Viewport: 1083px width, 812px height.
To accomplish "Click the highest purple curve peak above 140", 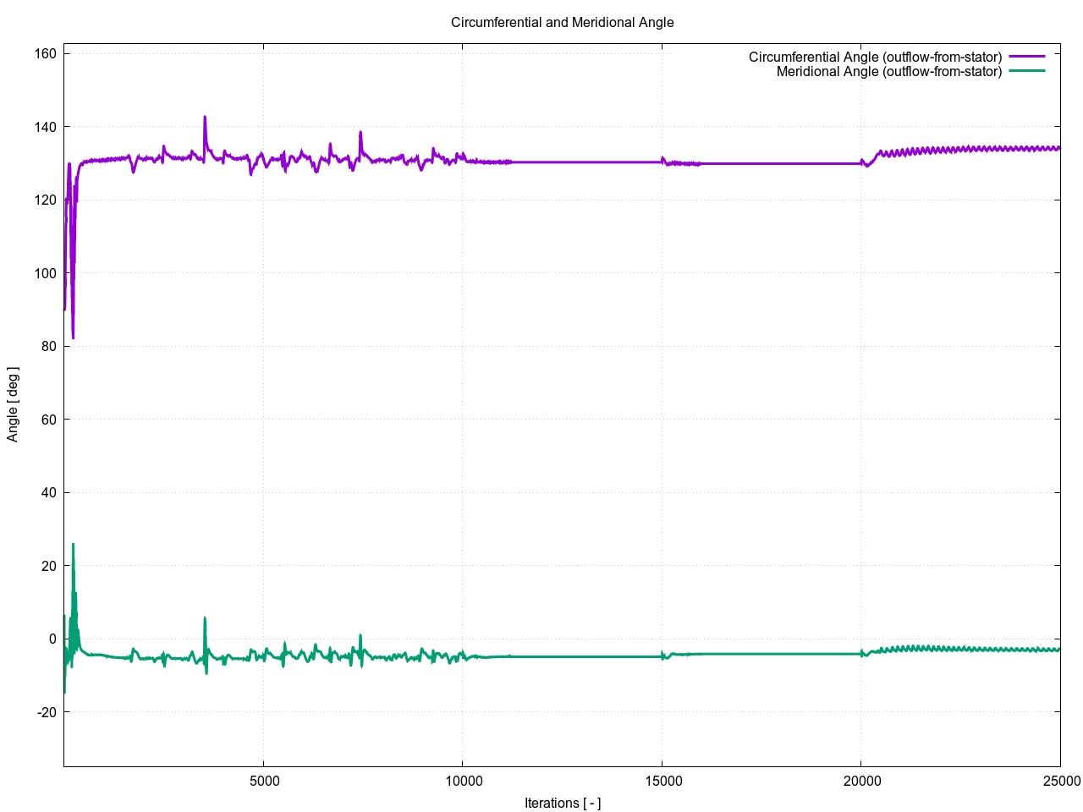I will click(205, 118).
